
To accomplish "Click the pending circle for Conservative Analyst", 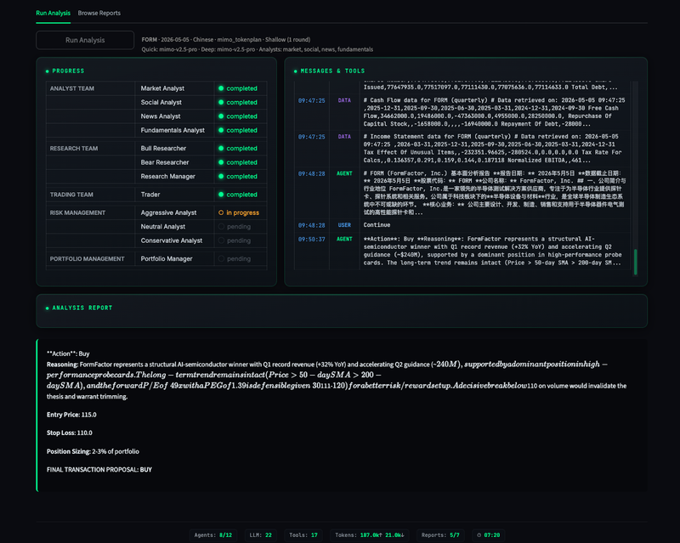I will (x=221, y=240).
